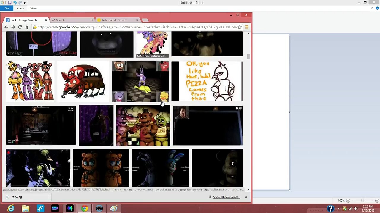The height and width of the screenshot is (213, 380).
Task: Close the Fnaf - Google Search tab
Action: point(46,20)
